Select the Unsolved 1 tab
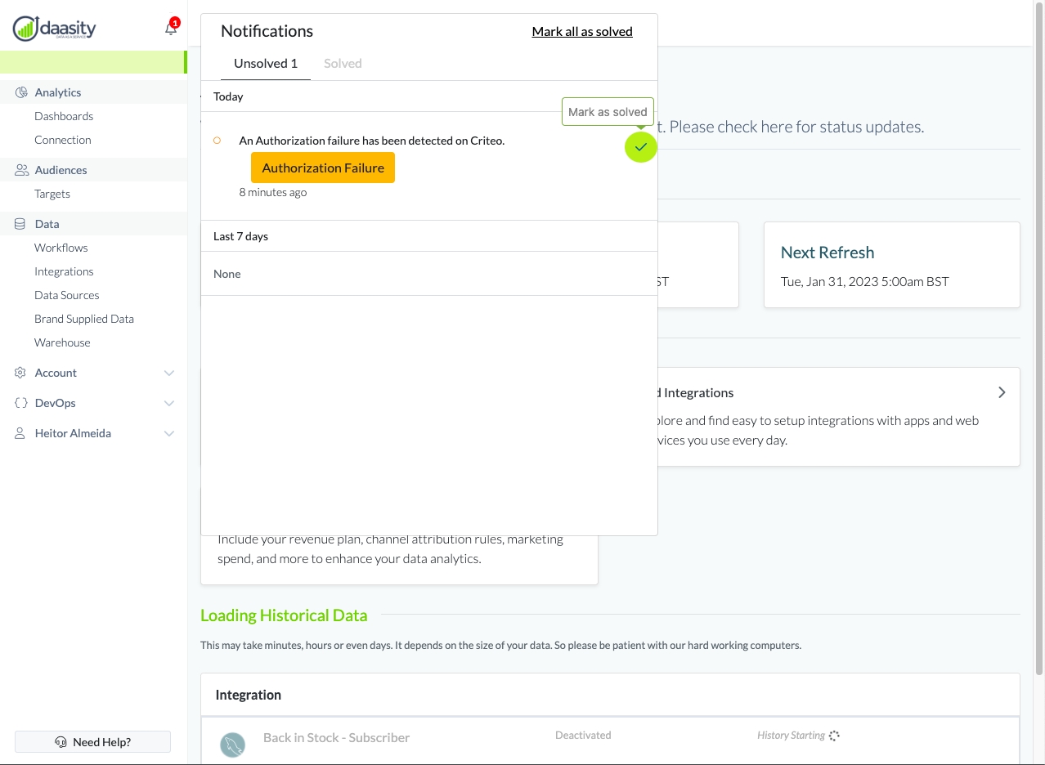Viewport: 1045px width, 765px height. coord(266,63)
